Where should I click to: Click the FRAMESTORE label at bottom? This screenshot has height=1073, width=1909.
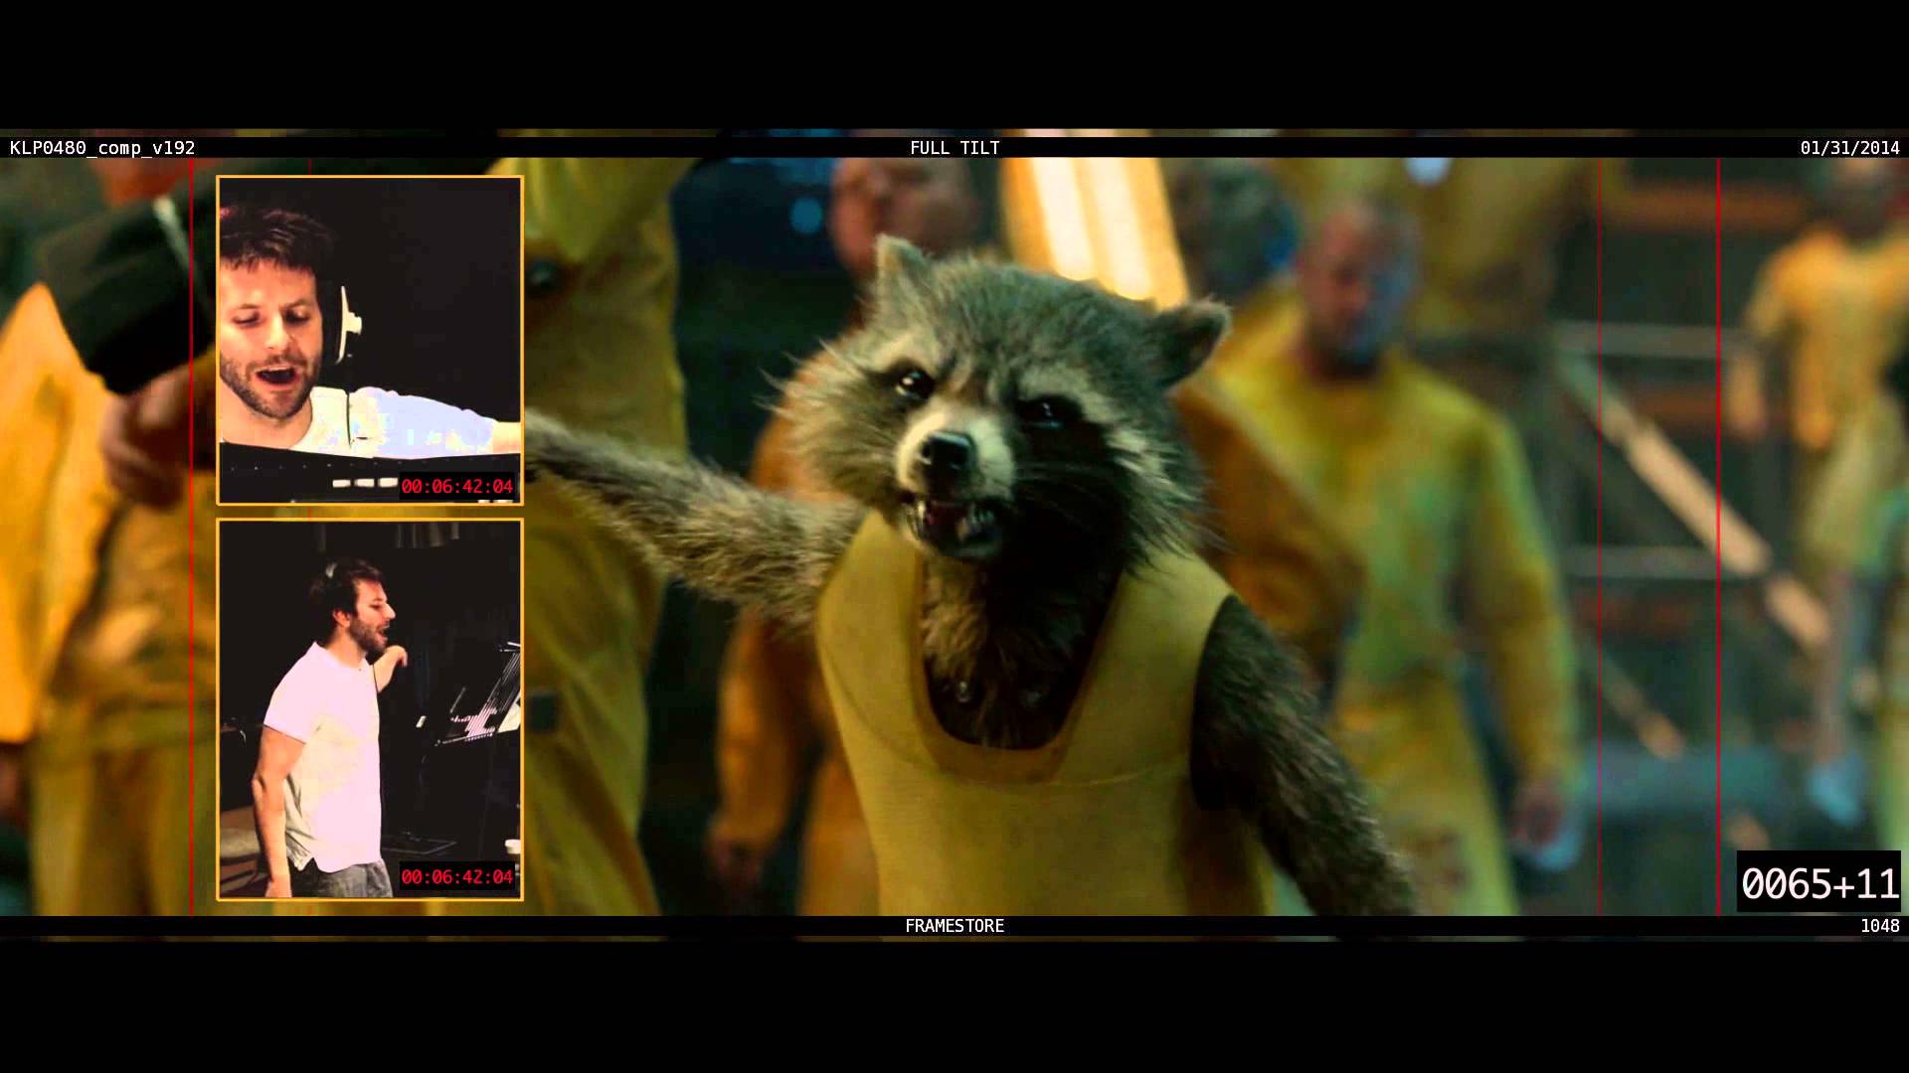(x=954, y=926)
